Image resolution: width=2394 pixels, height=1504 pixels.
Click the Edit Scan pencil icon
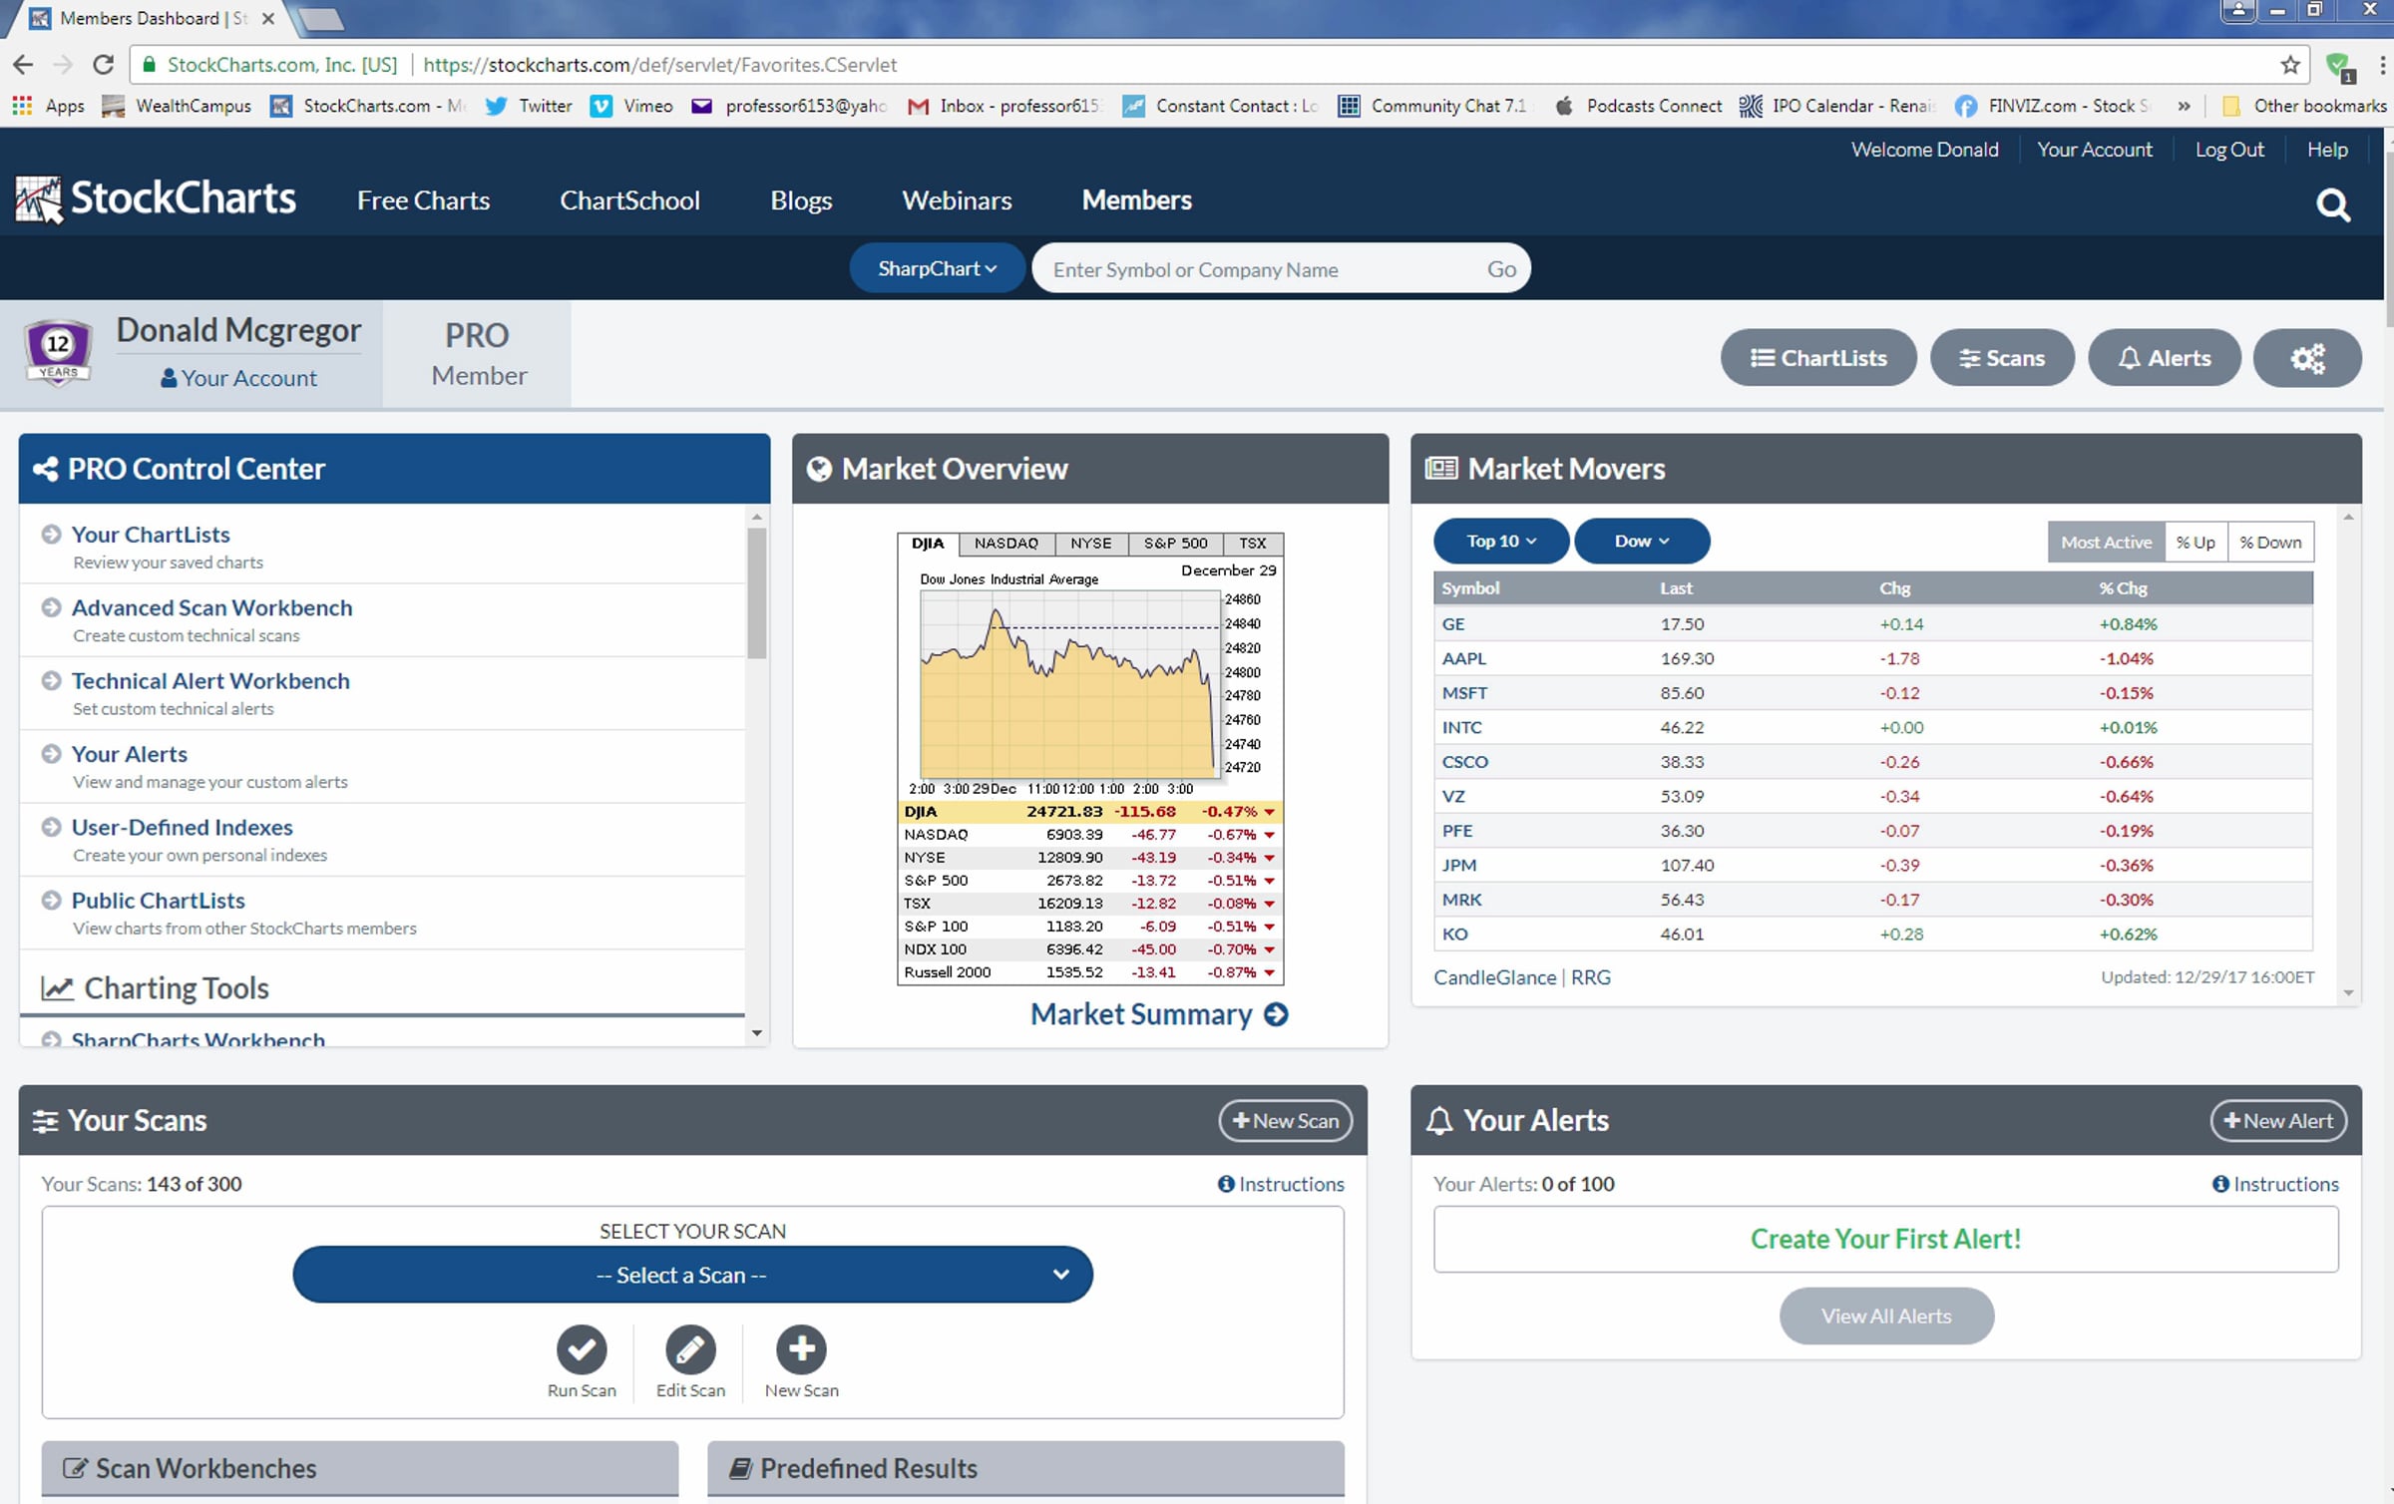pos(690,1349)
